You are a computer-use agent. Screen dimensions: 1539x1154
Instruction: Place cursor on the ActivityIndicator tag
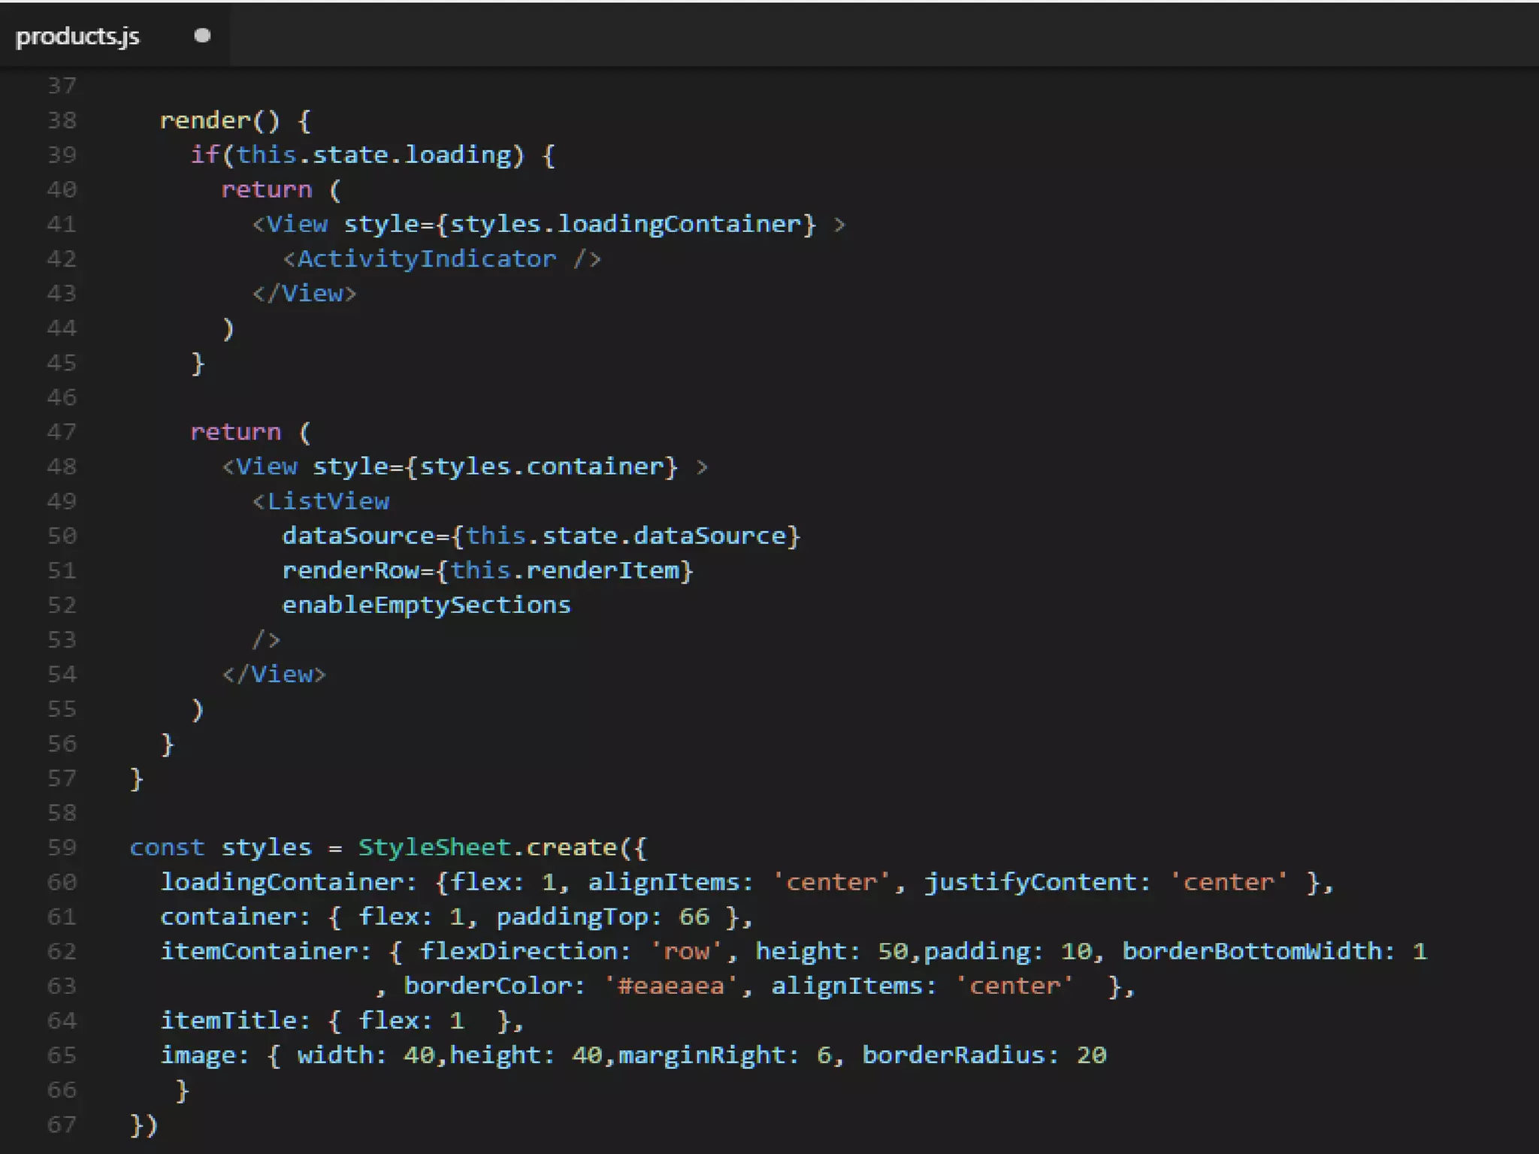click(x=426, y=259)
